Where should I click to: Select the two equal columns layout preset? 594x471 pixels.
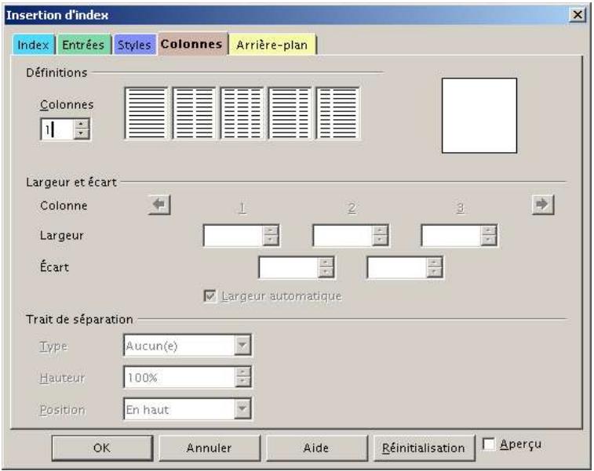click(x=194, y=113)
